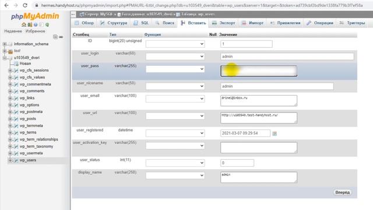
Task: Click the phpMyAdmin logo
Action: 35,16
